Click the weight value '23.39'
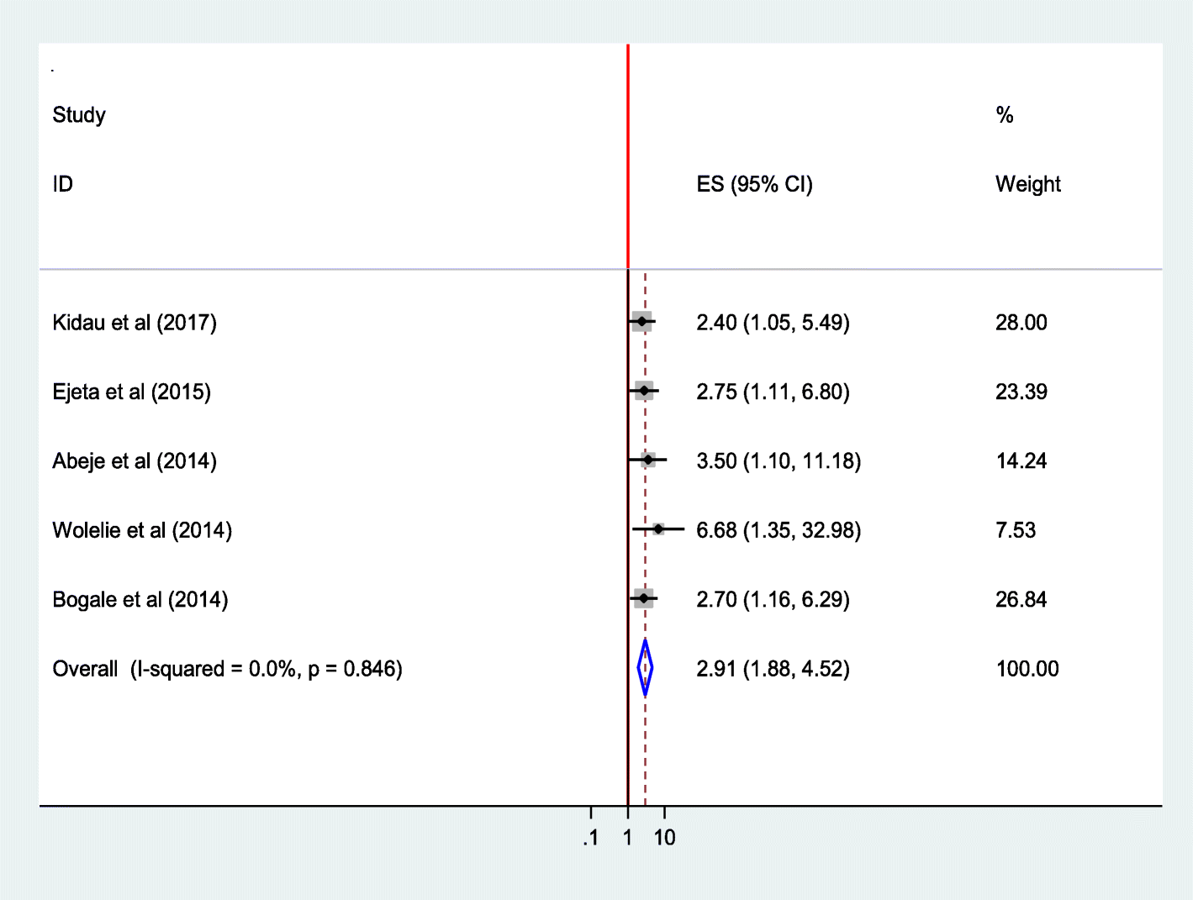 [x=1021, y=392]
